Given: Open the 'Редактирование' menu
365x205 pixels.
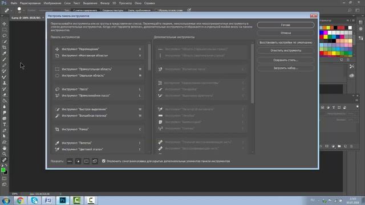Looking at the screenshot, I should [x=30, y=3].
